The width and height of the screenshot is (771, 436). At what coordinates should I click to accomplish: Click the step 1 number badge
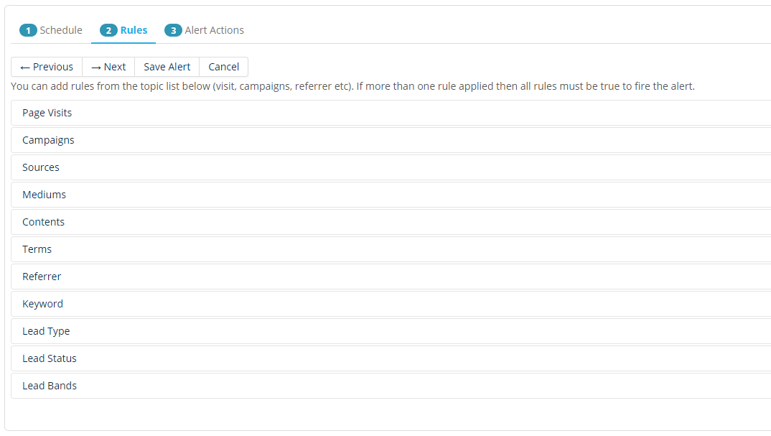tap(28, 30)
